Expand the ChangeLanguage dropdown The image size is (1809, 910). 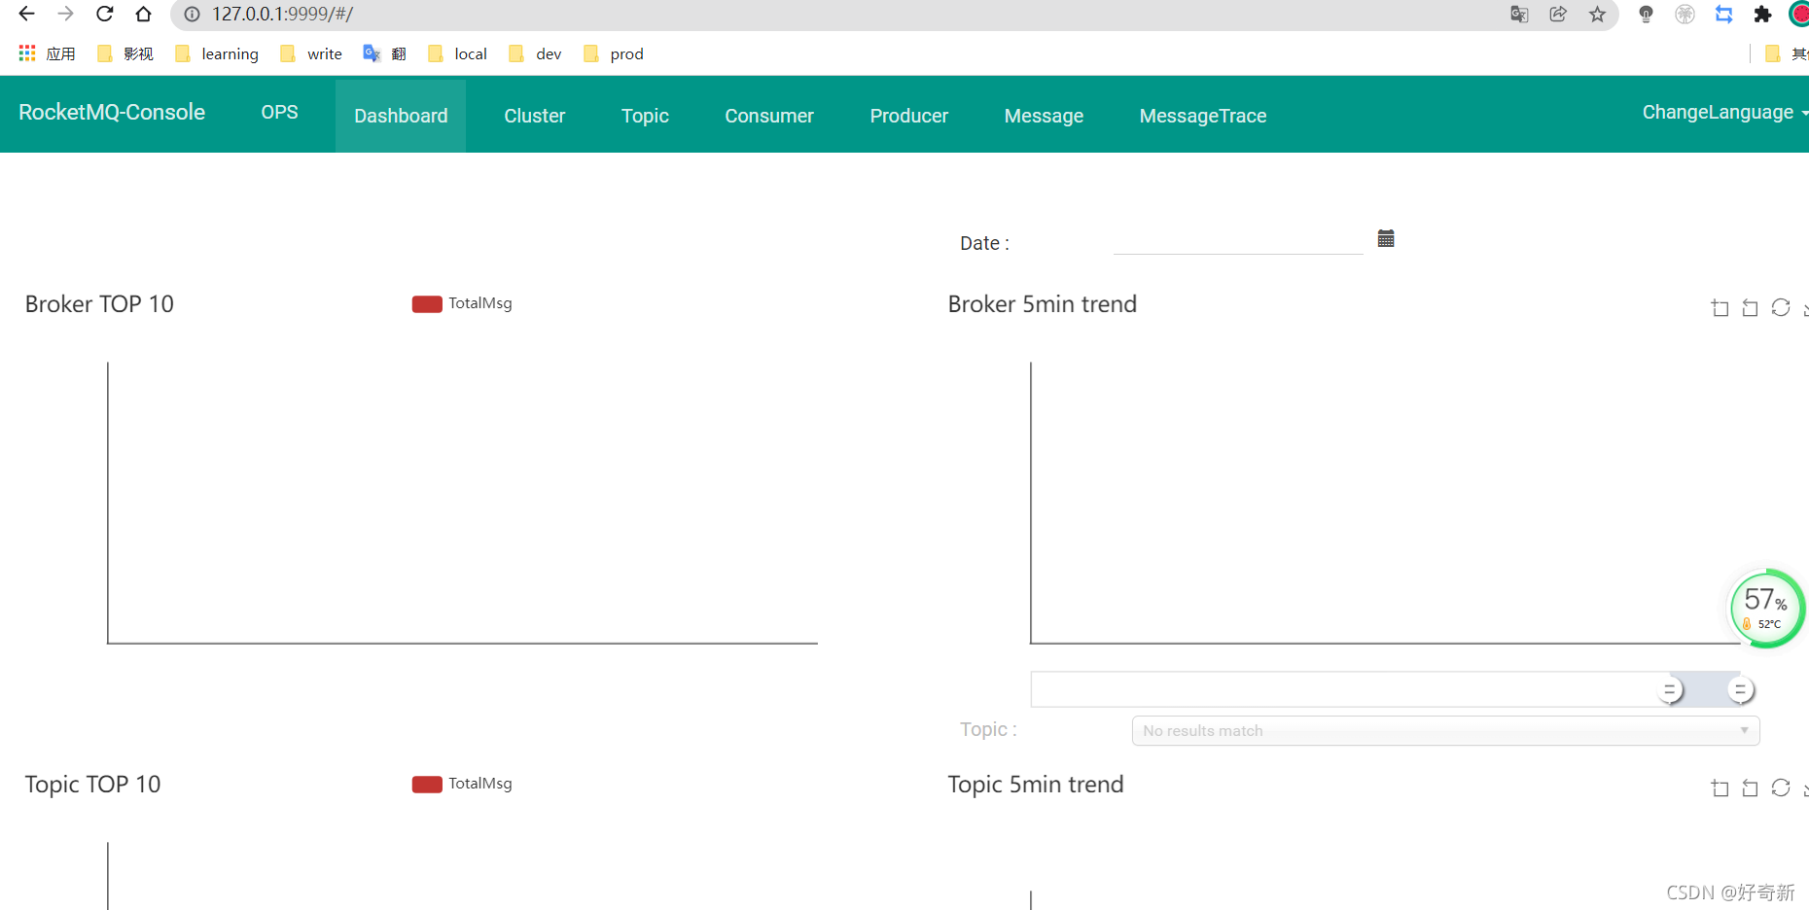pos(1724,112)
